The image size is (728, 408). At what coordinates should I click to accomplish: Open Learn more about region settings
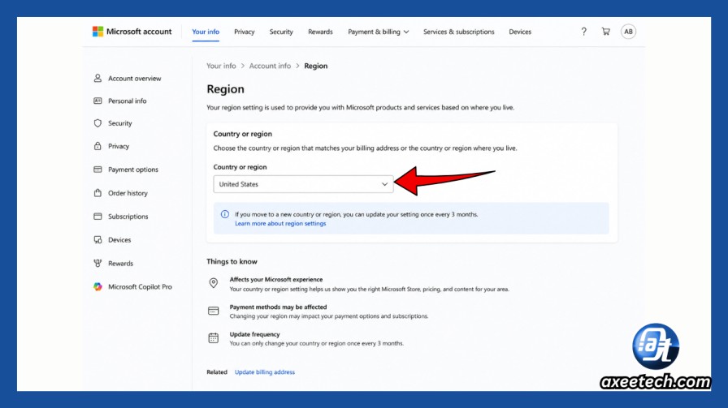point(280,224)
